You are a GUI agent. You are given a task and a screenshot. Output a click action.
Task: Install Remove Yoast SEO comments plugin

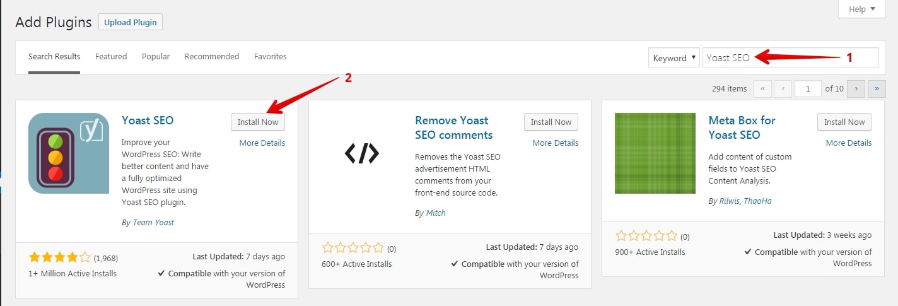click(551, 122)
